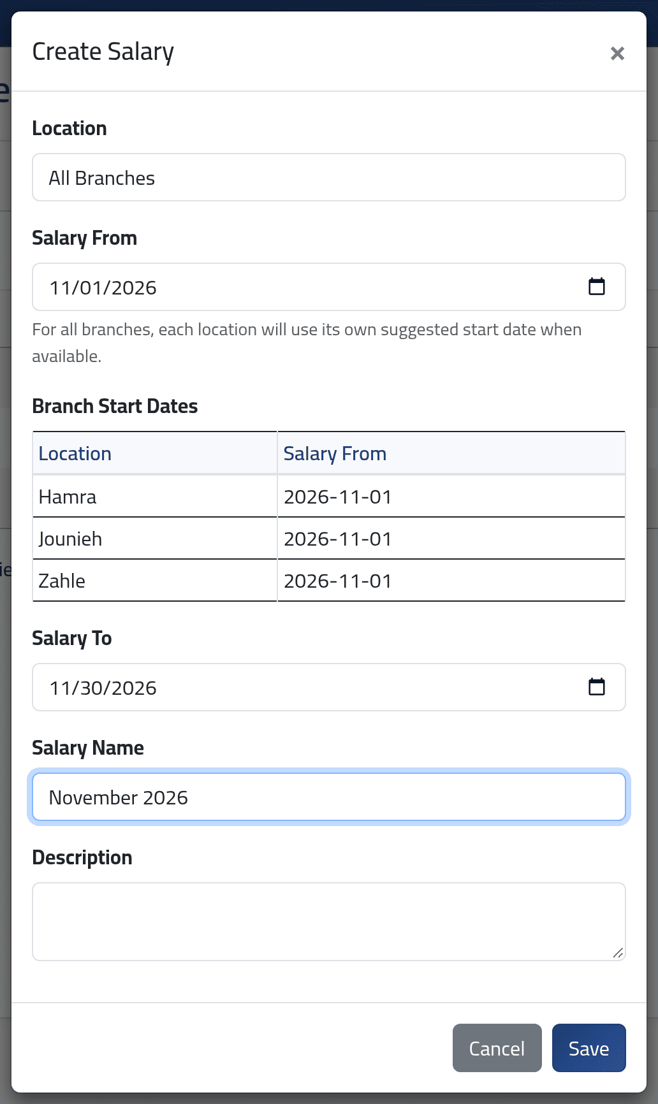Click the Salary To label
This screenshot has width=658, height=1104.
coord(72,638)
